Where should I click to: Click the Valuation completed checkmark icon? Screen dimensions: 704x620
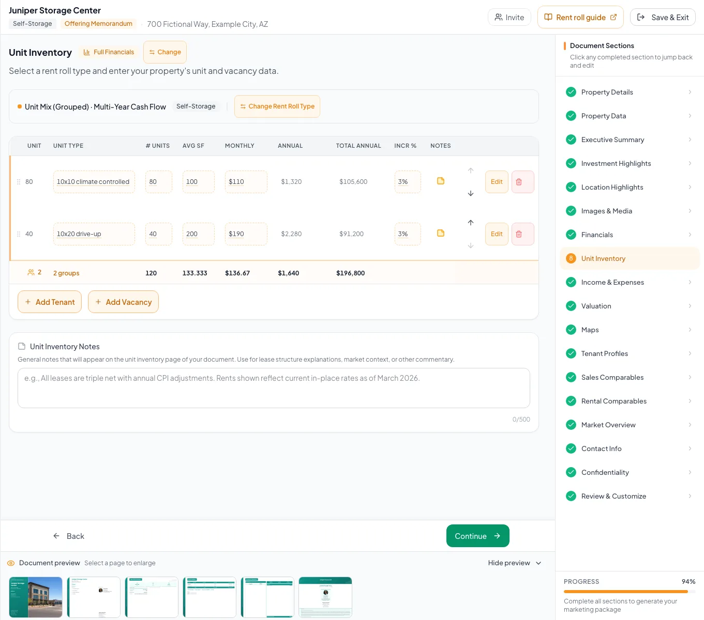pyautogui.click(x=571, y=306)
